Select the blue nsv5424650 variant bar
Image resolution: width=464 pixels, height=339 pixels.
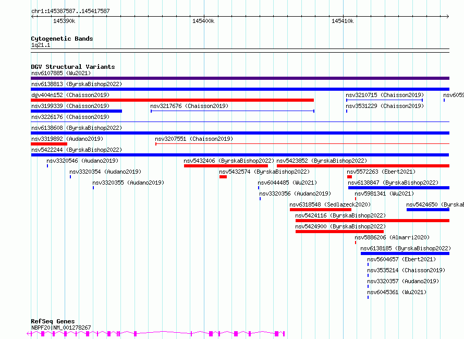pos(428,210)
